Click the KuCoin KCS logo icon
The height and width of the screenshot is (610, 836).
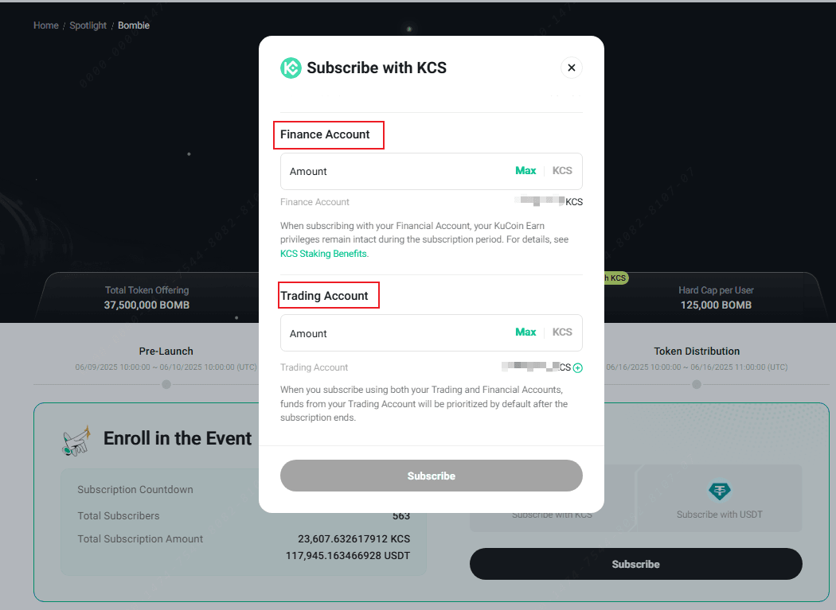(291, 68)
